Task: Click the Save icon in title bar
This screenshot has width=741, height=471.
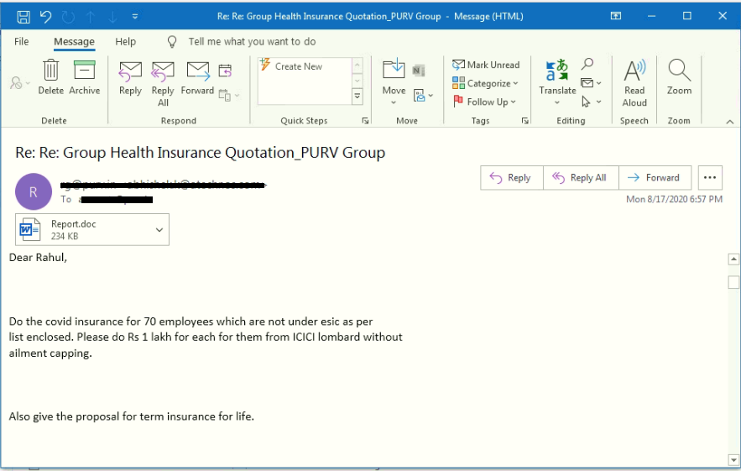Action: [x=23, y=17]
